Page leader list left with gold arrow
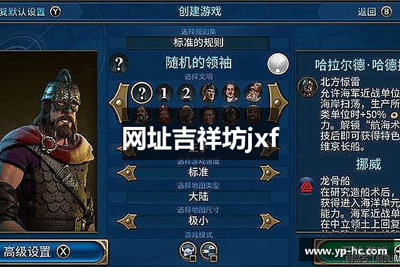400x267 pixels. click(x=119, y=103)
